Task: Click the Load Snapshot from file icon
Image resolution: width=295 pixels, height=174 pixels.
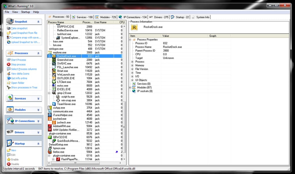Action: point(9,33)
